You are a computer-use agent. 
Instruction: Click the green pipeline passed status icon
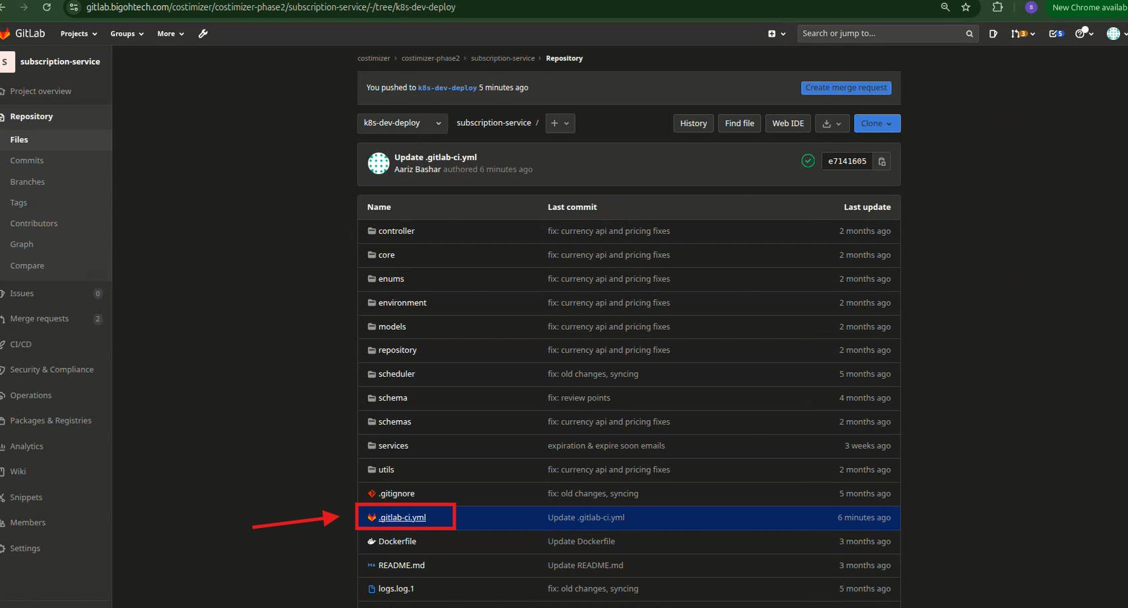click(808, 161)
